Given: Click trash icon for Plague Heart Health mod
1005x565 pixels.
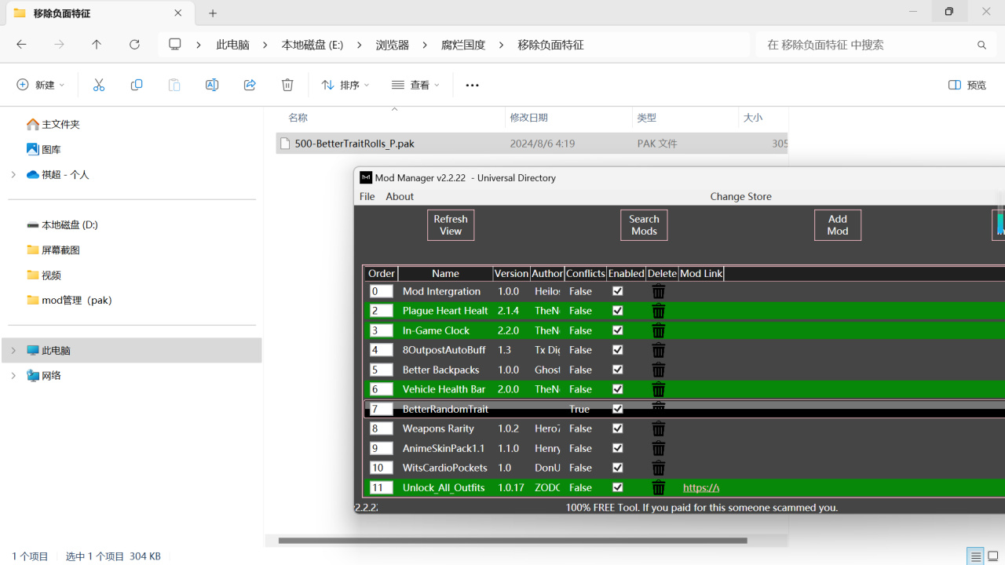Looking at the screenshot, I should tap(659, 311).
